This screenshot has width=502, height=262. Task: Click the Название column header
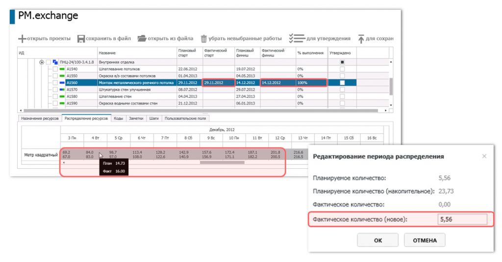click(137, 53)
